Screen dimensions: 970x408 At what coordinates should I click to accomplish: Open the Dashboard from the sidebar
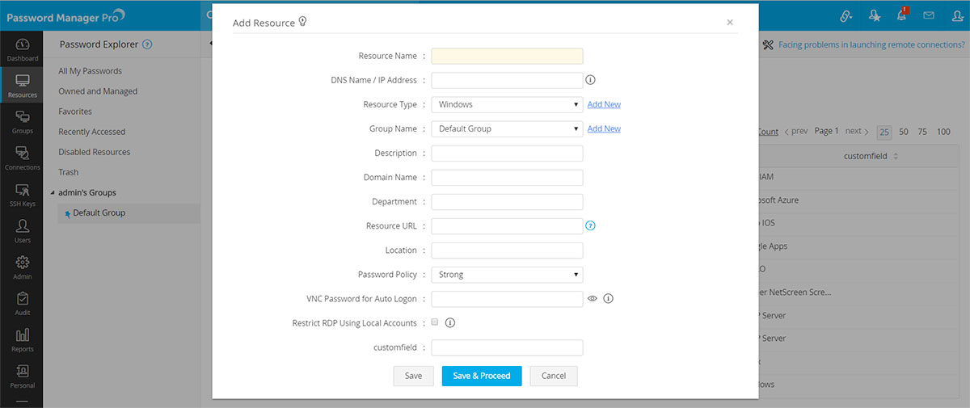[x=22, y=49]
